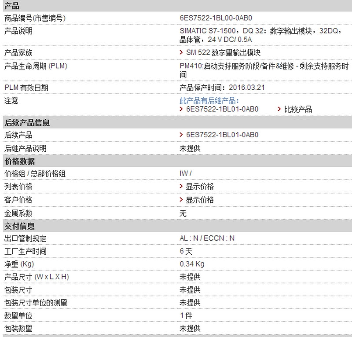Screen dimensions: 352x337
Task: Click 显示价格 in the 列表价格 row
Action: [x=200, y=187]
